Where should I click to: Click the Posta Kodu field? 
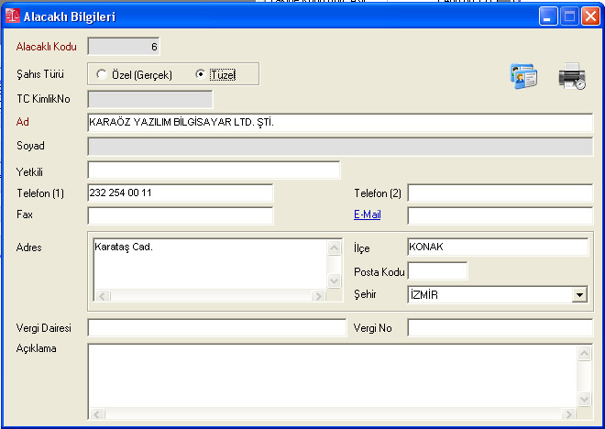[437, 270]
